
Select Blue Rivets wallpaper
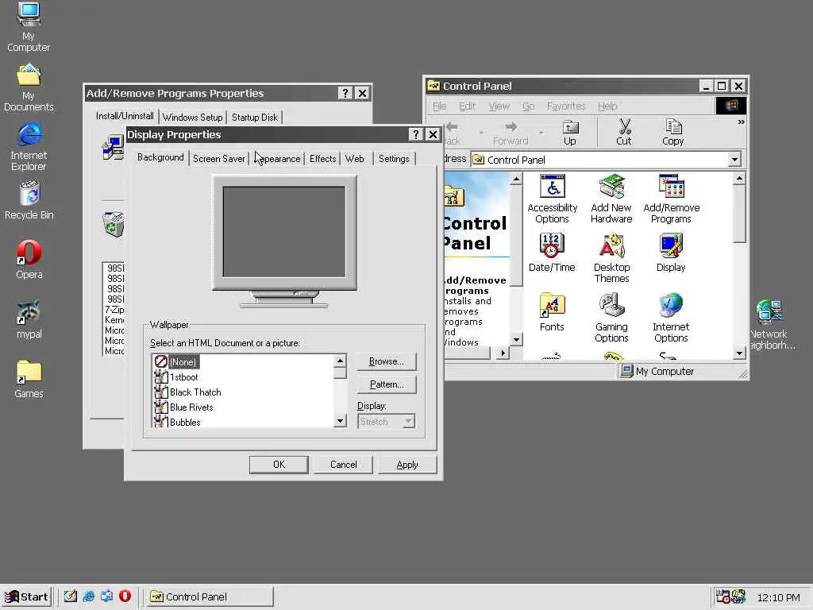(183, 407)
